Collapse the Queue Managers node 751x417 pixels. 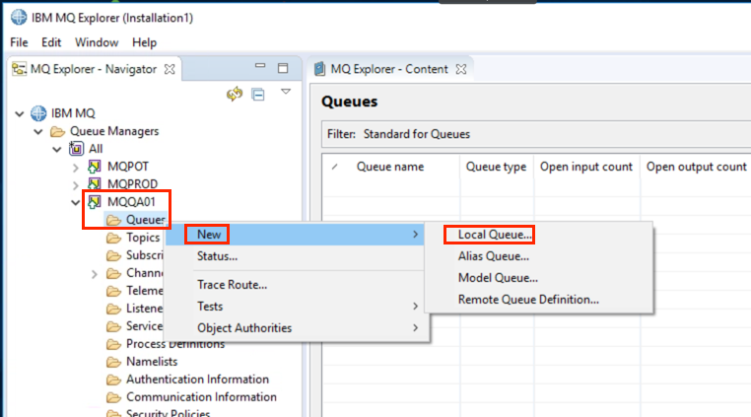(38, 132)
